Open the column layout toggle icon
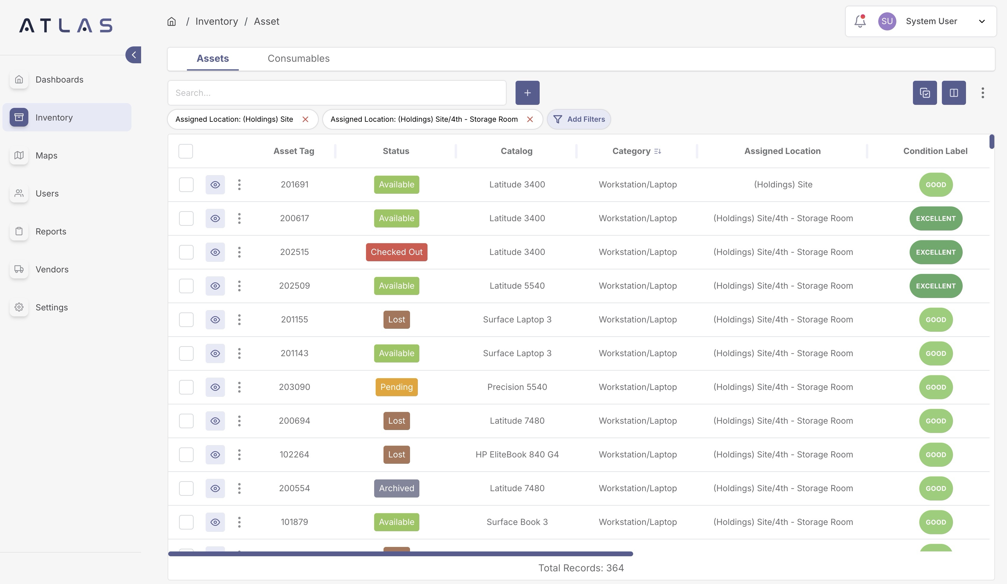This screenshot has width=1007, height=584. pyautogui.click(x=953, y=93)
